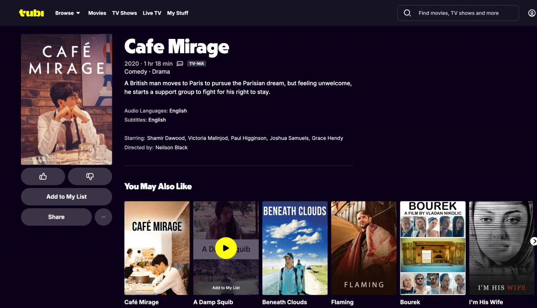Dislike the movie with thumbs down
The height and width of the screenshot is (308, 537).
89,177
